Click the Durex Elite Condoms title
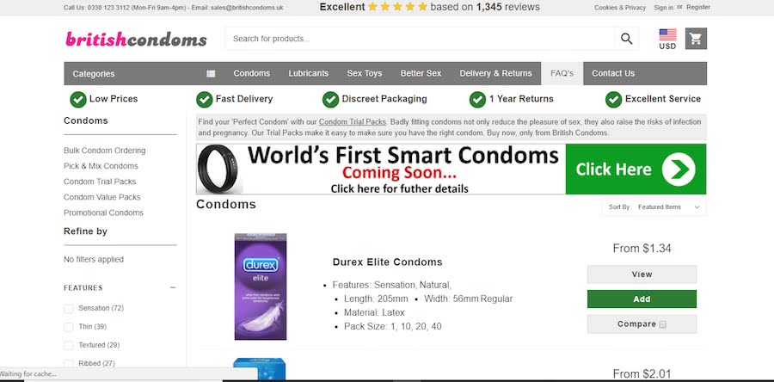Screen dimensions: 774x382 [x=388, y=262]
